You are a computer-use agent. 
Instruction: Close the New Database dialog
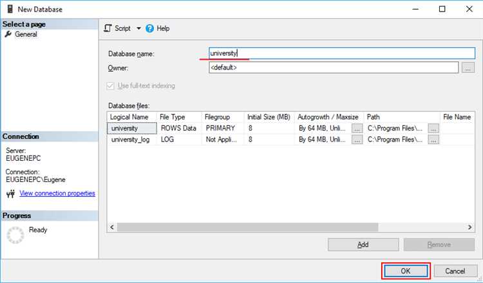[469, 9]
